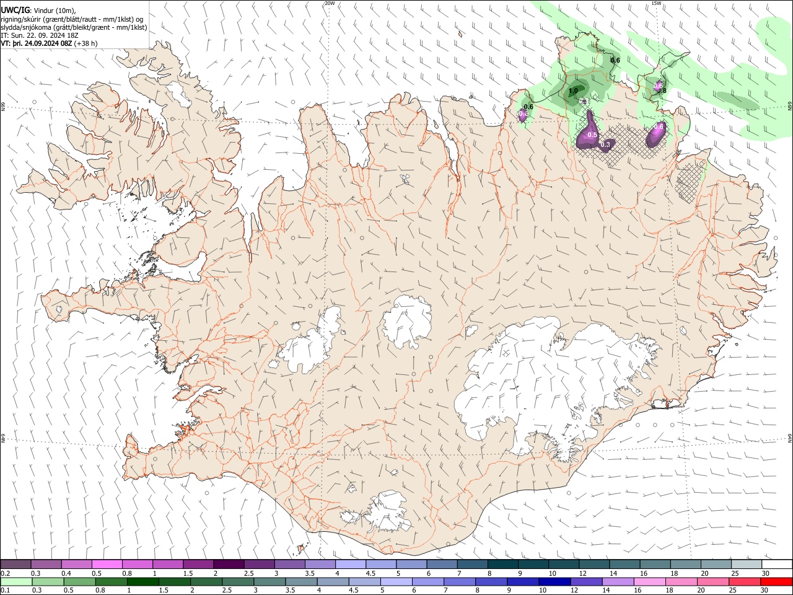Click the 0.4 legend value

point(66,573)
